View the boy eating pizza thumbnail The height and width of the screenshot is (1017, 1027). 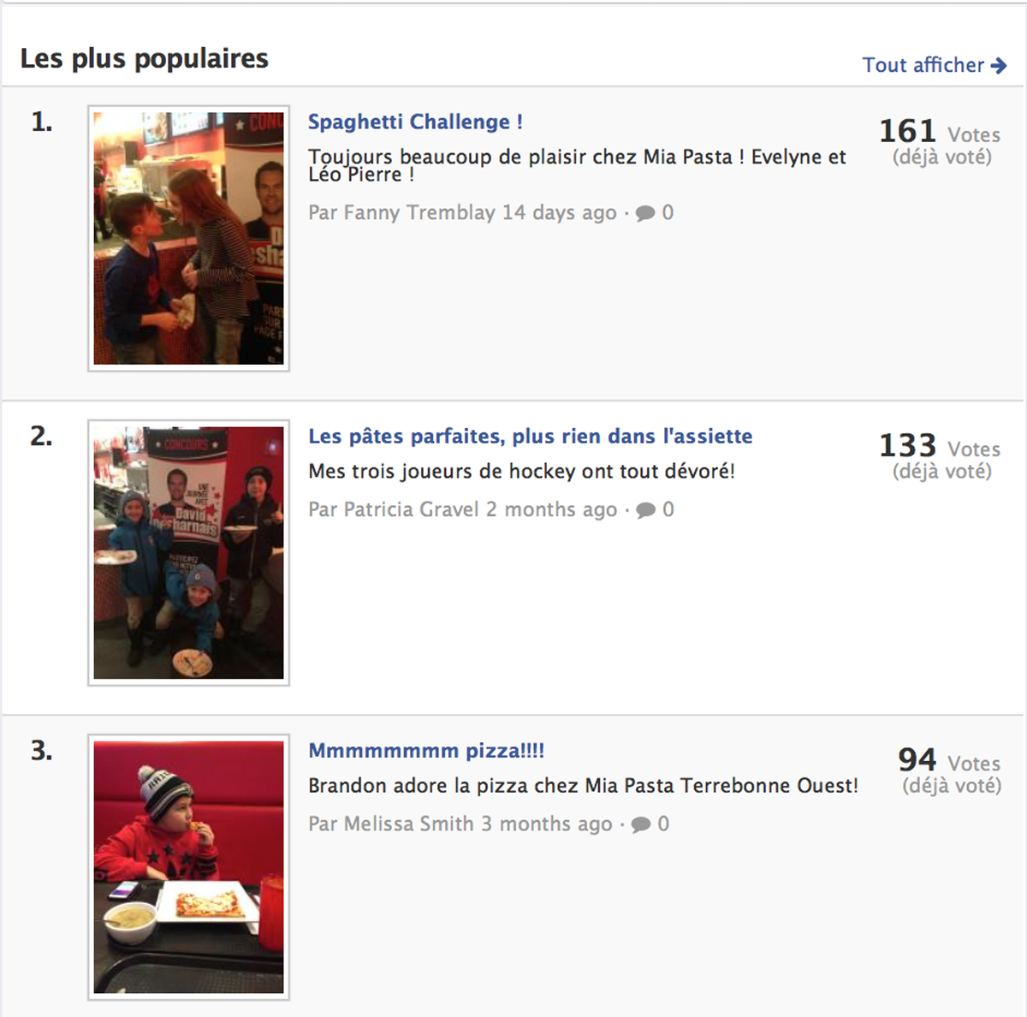188,866
